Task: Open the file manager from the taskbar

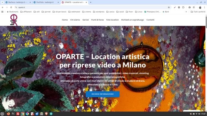Action: coord(42,114)
